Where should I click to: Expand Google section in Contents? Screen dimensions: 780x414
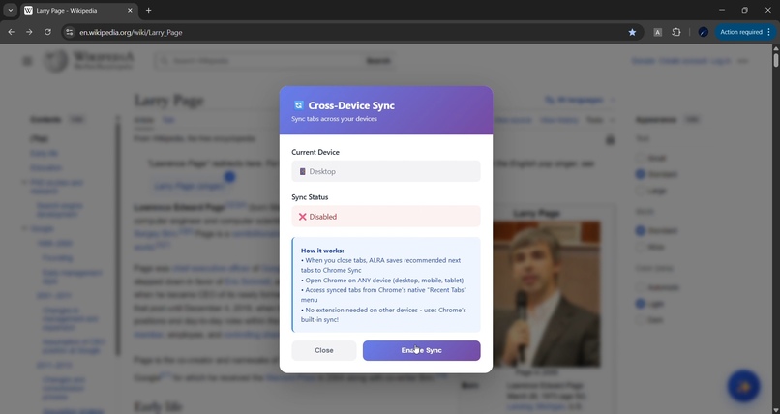pyautogui.click(x=24, y=228)
